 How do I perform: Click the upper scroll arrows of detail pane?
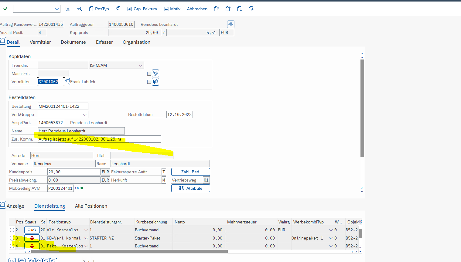pyautogui.click(x=362, y=56)
